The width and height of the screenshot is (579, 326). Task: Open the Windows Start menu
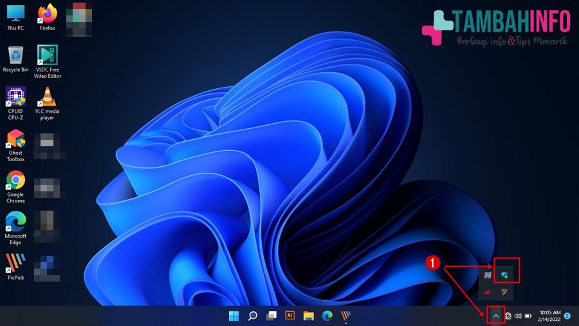click(x=234, y=316)
